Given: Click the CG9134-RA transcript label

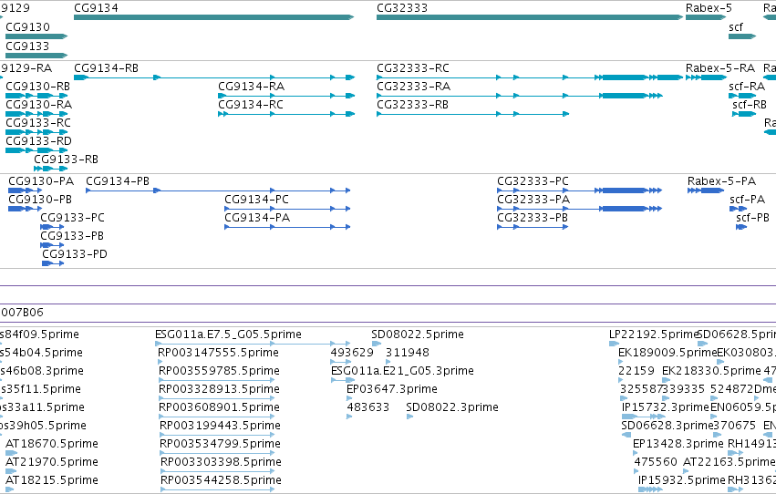Looking at the screenshot, I should click(252, 86).
